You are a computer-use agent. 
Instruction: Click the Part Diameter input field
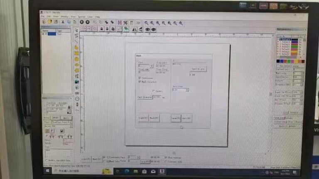tap(157, 97)
